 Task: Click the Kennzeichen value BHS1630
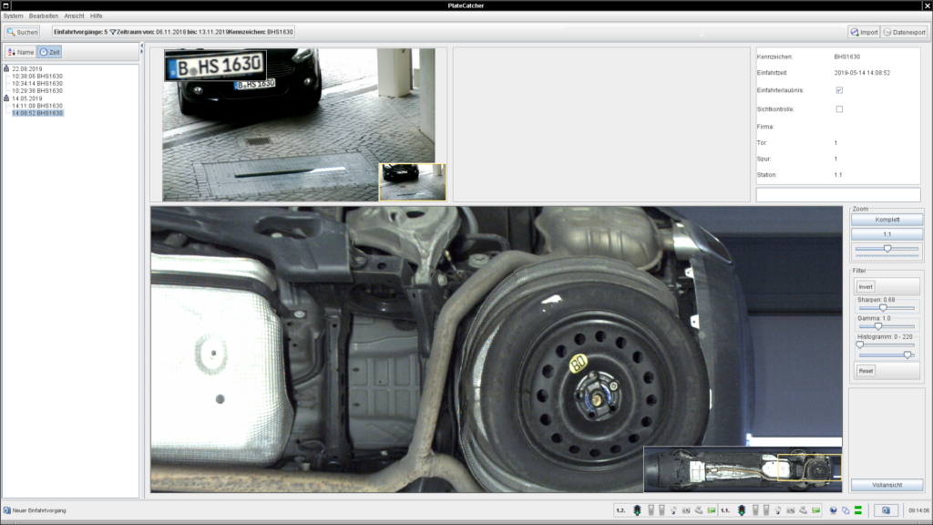(x=846, y=57)
